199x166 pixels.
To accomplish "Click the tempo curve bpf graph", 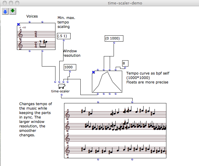I will pyautogui.click(x=108, y=82).
